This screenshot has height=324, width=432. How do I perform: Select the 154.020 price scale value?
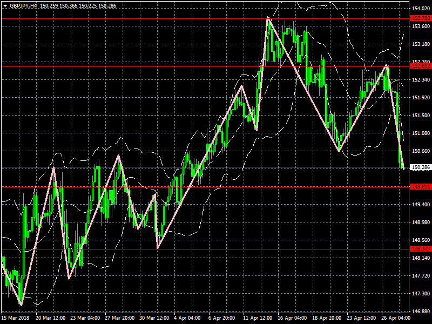point(421,9)
